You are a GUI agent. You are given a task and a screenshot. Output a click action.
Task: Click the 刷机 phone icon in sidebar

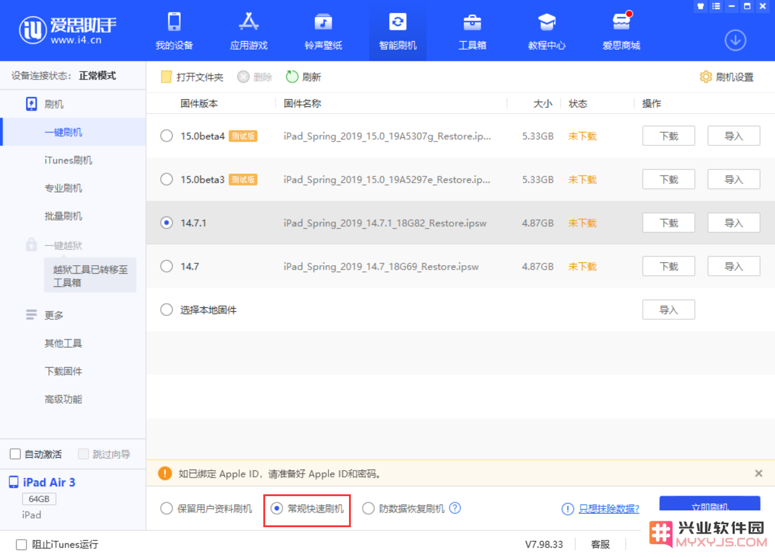(x=32, y=104)
